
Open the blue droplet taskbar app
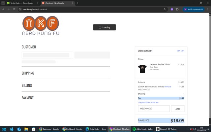tap(12, 129)
